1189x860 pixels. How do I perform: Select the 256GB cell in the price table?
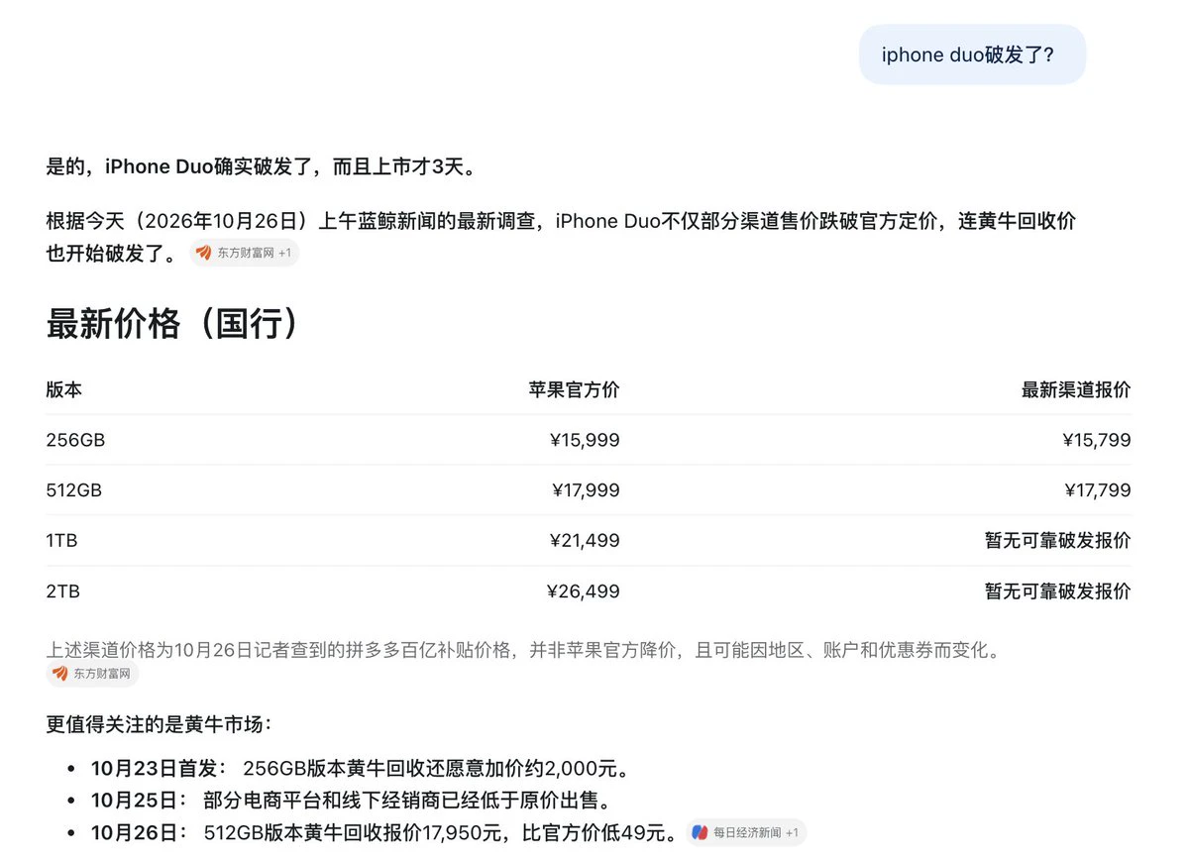[75, 440]
